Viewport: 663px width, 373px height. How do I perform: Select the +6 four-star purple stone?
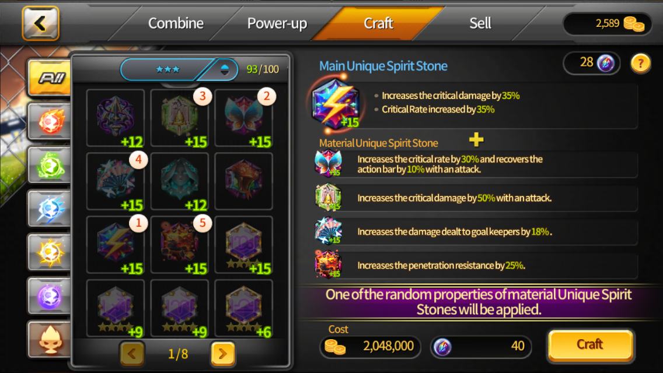click(243, 308)
